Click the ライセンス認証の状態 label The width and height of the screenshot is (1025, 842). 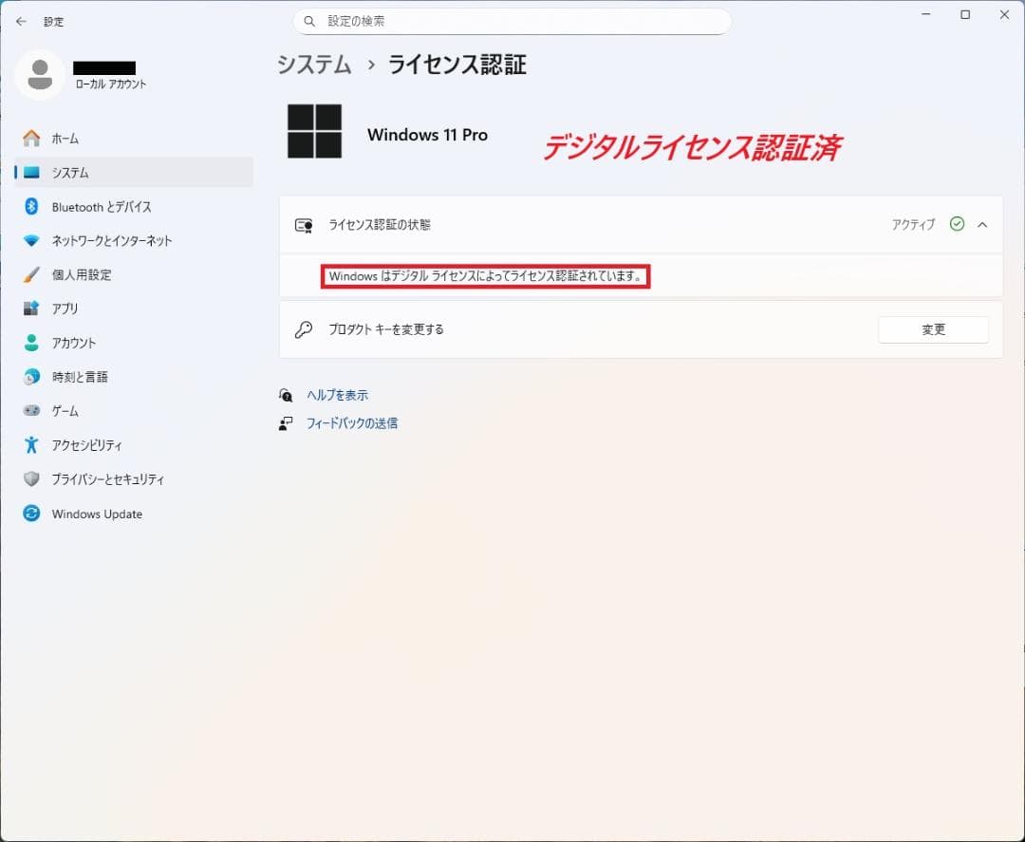(x=380, y=225)
